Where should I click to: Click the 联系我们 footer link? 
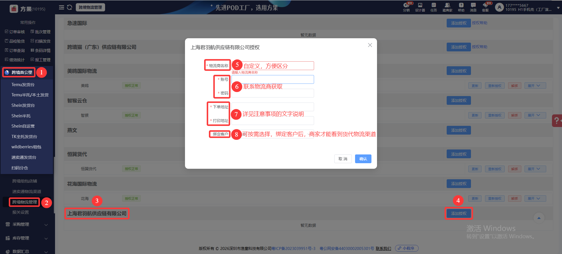(x=383, y=248)
